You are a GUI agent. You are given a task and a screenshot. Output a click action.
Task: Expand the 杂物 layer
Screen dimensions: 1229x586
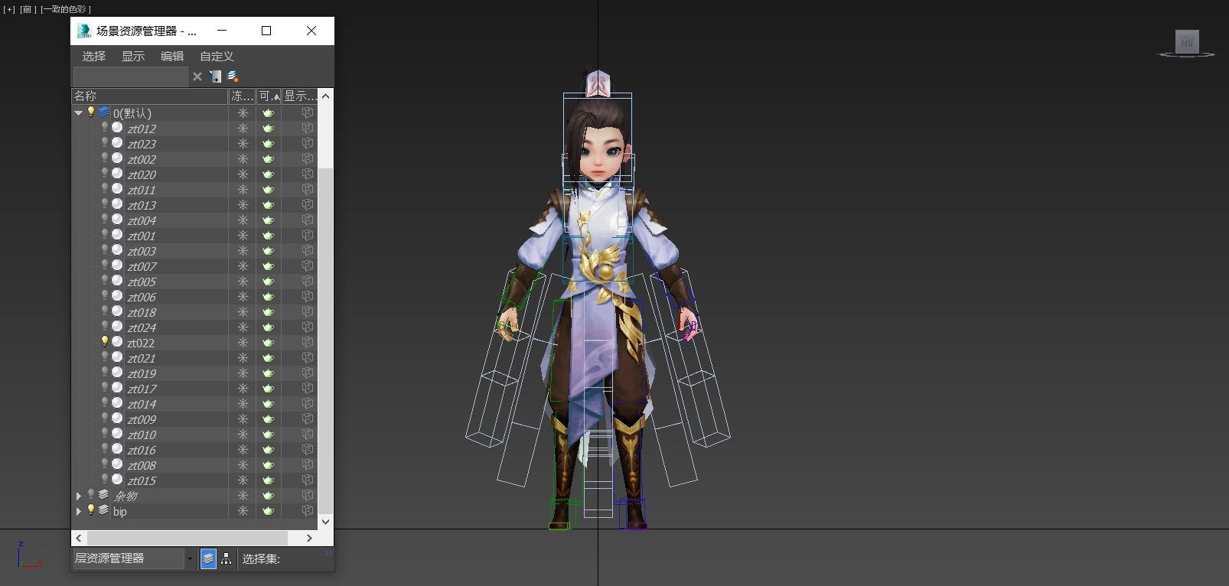pos(78,496)
